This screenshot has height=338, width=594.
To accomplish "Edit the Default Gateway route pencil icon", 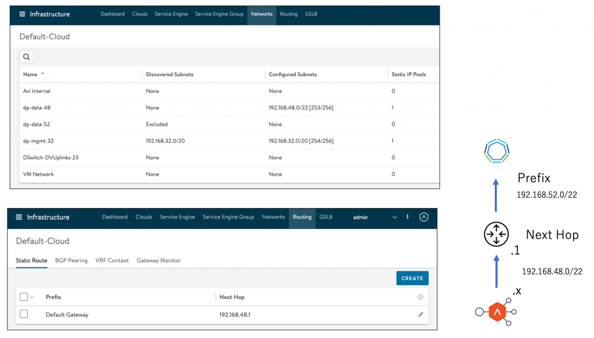I will point(420,315).
